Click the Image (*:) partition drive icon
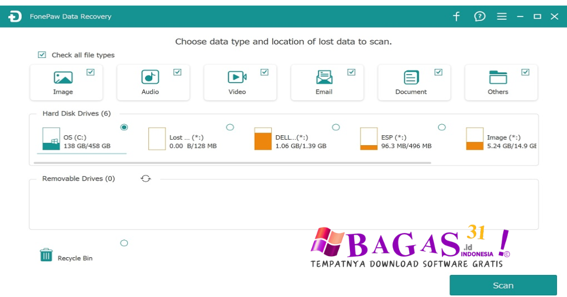Screen dimensions: 567x297 pos(475,139)
